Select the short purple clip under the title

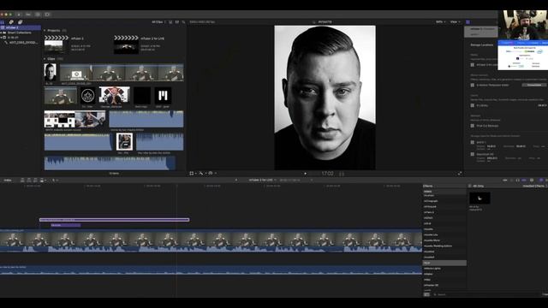(x=66, y=225)
